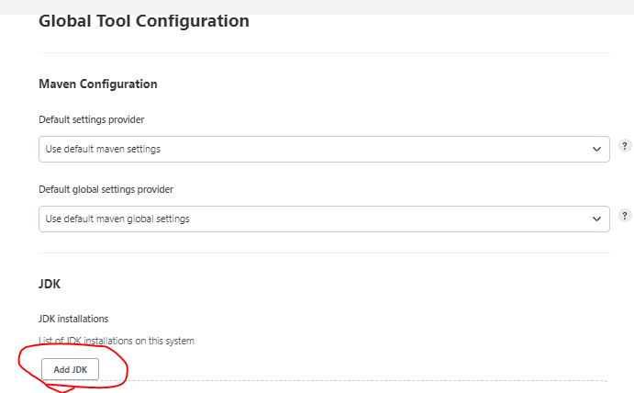
Task: Open help for Default global settings provider
Action: click(625, 216)
